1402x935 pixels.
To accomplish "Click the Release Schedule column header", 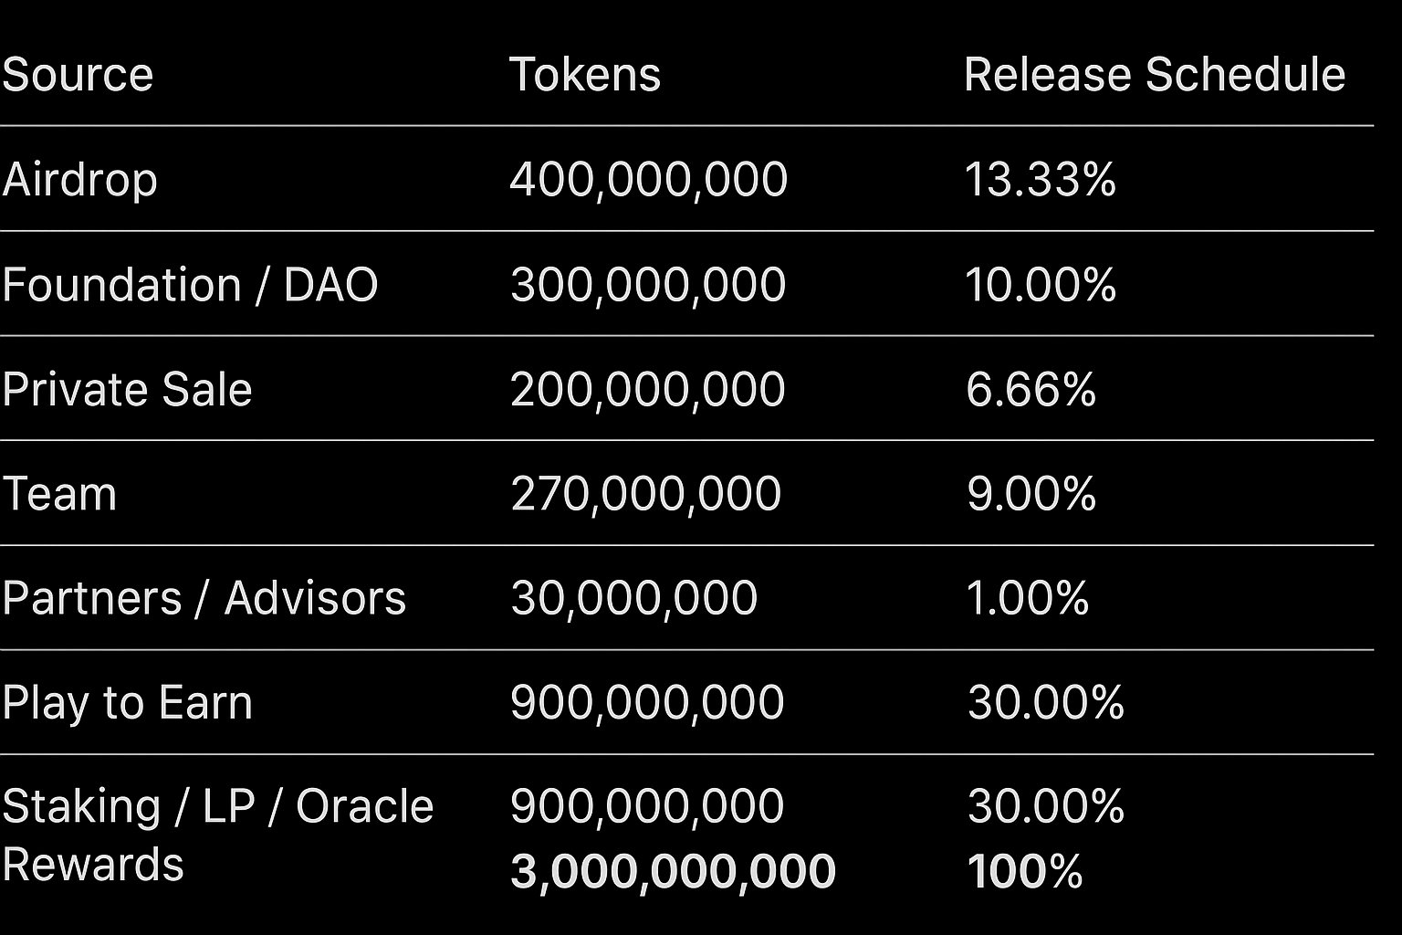I will tap(1154, 74).
